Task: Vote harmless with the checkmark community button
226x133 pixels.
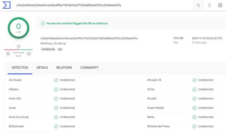Action: tap(29, 54)
